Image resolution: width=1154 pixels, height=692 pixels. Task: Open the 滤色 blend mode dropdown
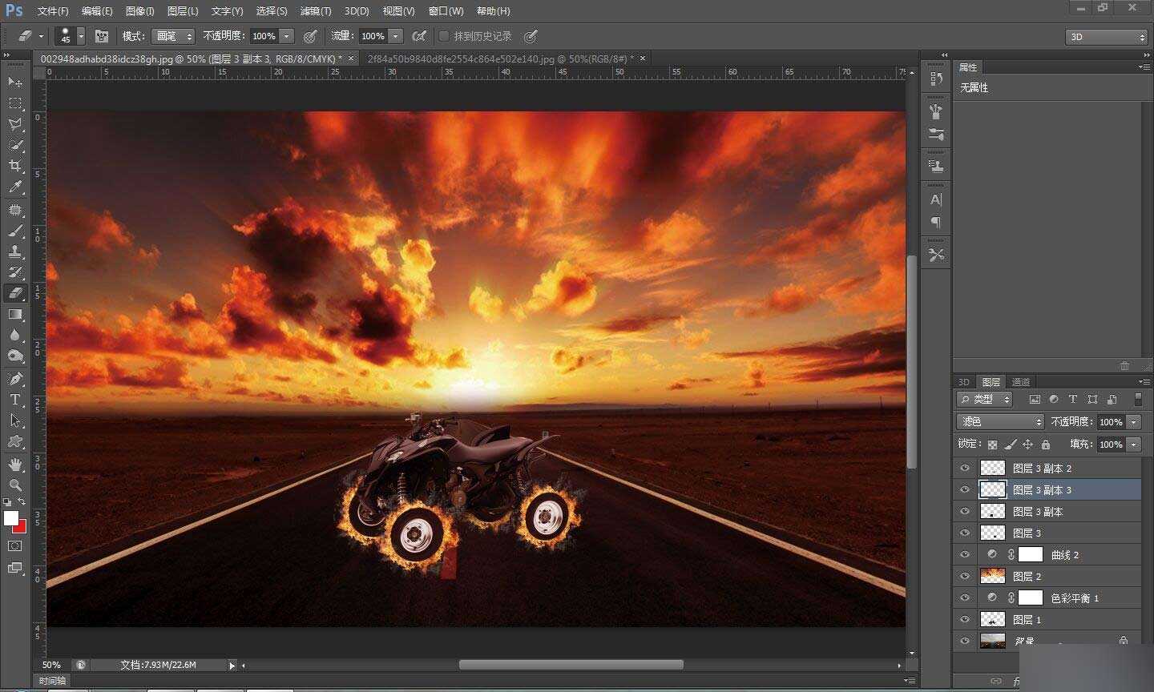1000,421
